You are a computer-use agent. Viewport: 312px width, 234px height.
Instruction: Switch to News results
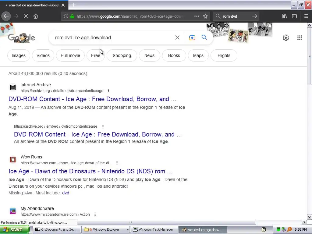[149, 55]
